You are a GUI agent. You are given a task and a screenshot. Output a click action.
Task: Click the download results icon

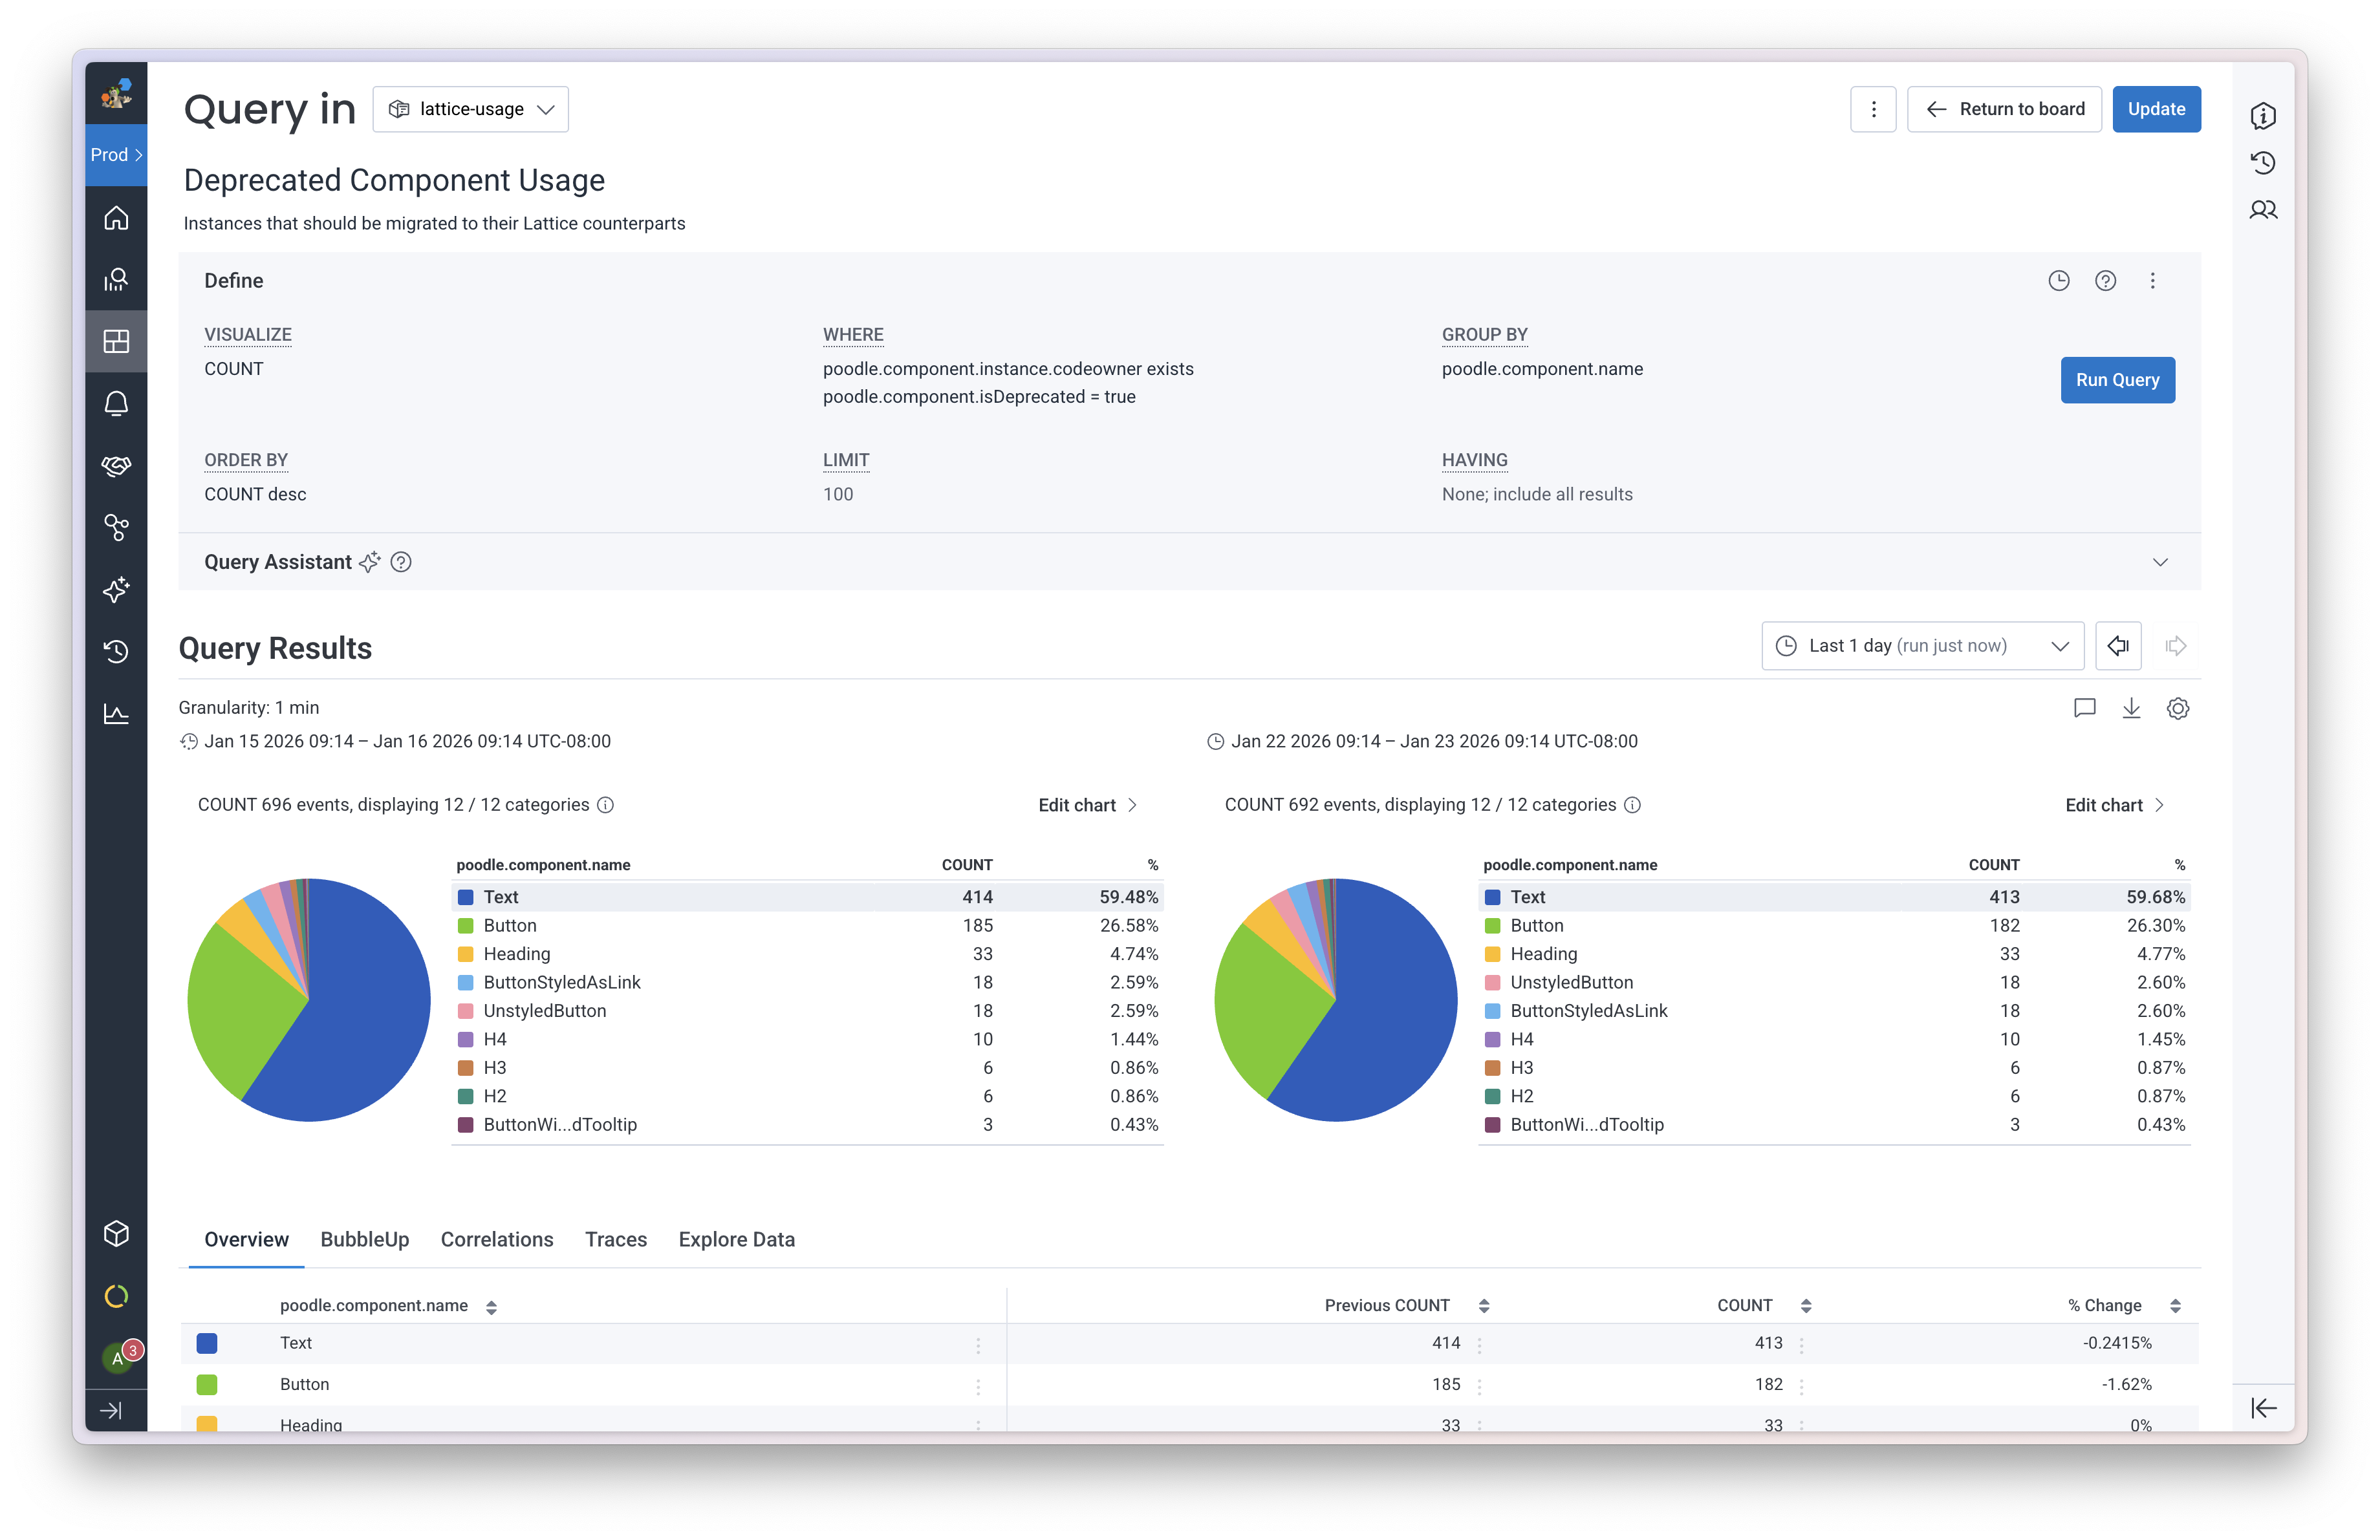pos(2131,709)
